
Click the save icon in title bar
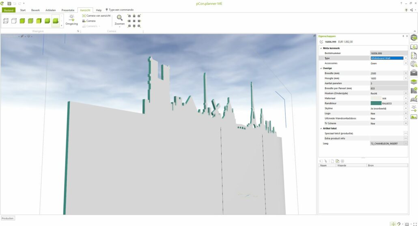tap(9, 3)
